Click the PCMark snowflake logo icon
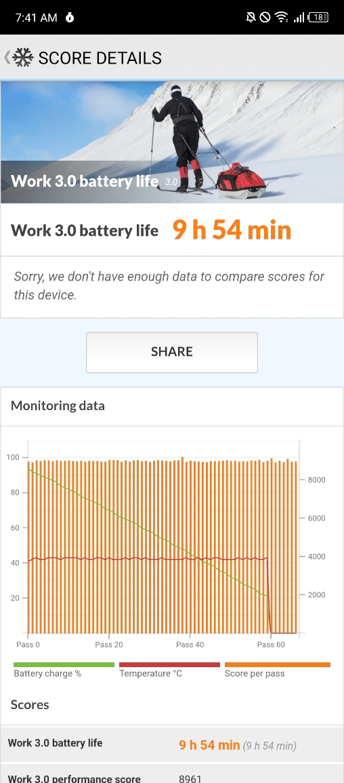The image size is (344, 783). [x=22, y=58]
